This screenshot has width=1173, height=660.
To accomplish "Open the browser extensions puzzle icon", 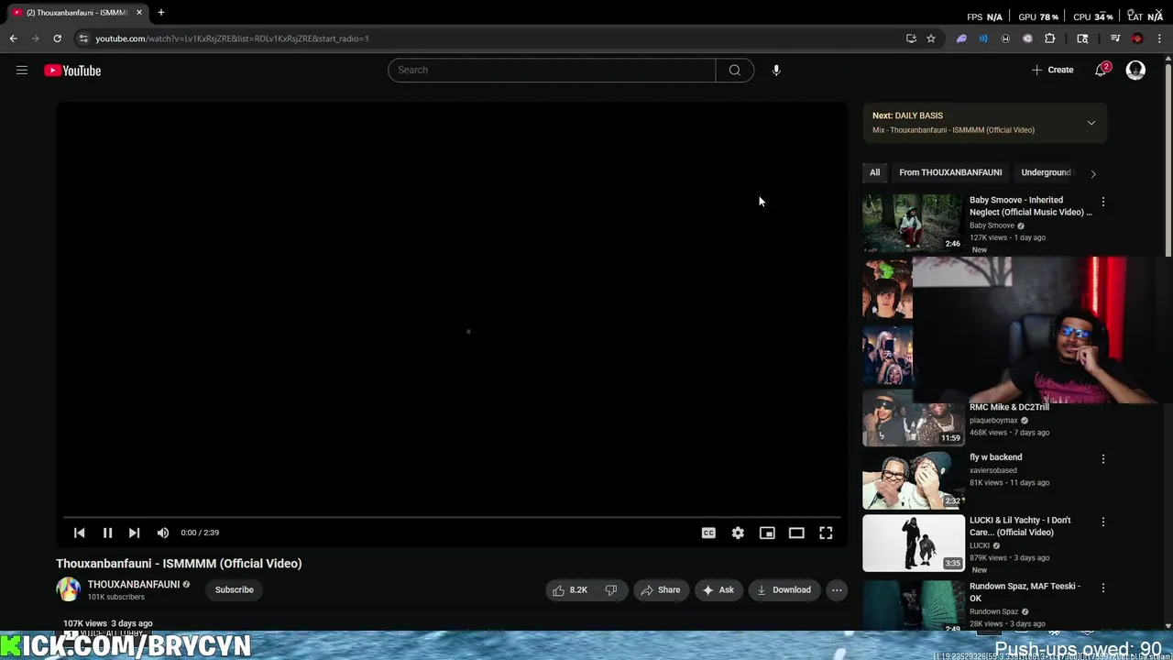I will (1049, 38).
